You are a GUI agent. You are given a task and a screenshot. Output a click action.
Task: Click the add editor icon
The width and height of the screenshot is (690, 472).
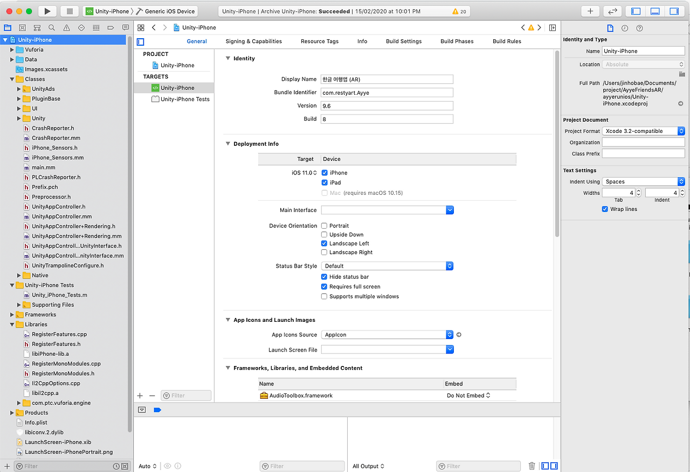(x=553, y=27)
